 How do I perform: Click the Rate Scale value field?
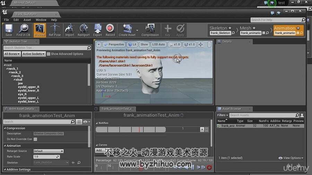[x=46, y=157]
